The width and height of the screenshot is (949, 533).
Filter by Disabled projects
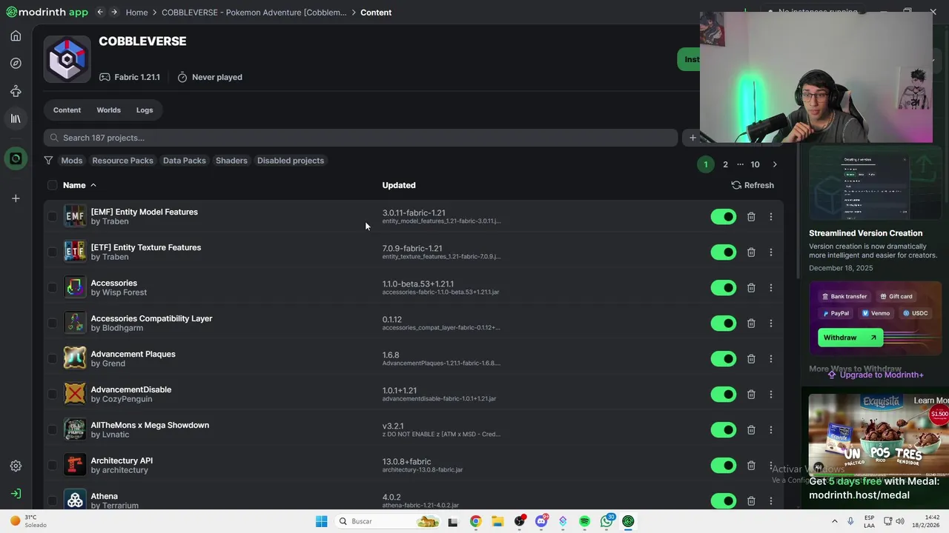291,160
